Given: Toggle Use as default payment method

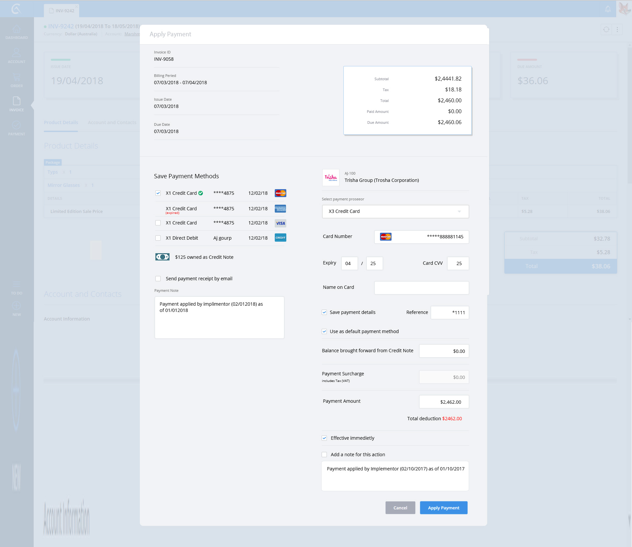Looking at the screenshot, I should (324, 331).
